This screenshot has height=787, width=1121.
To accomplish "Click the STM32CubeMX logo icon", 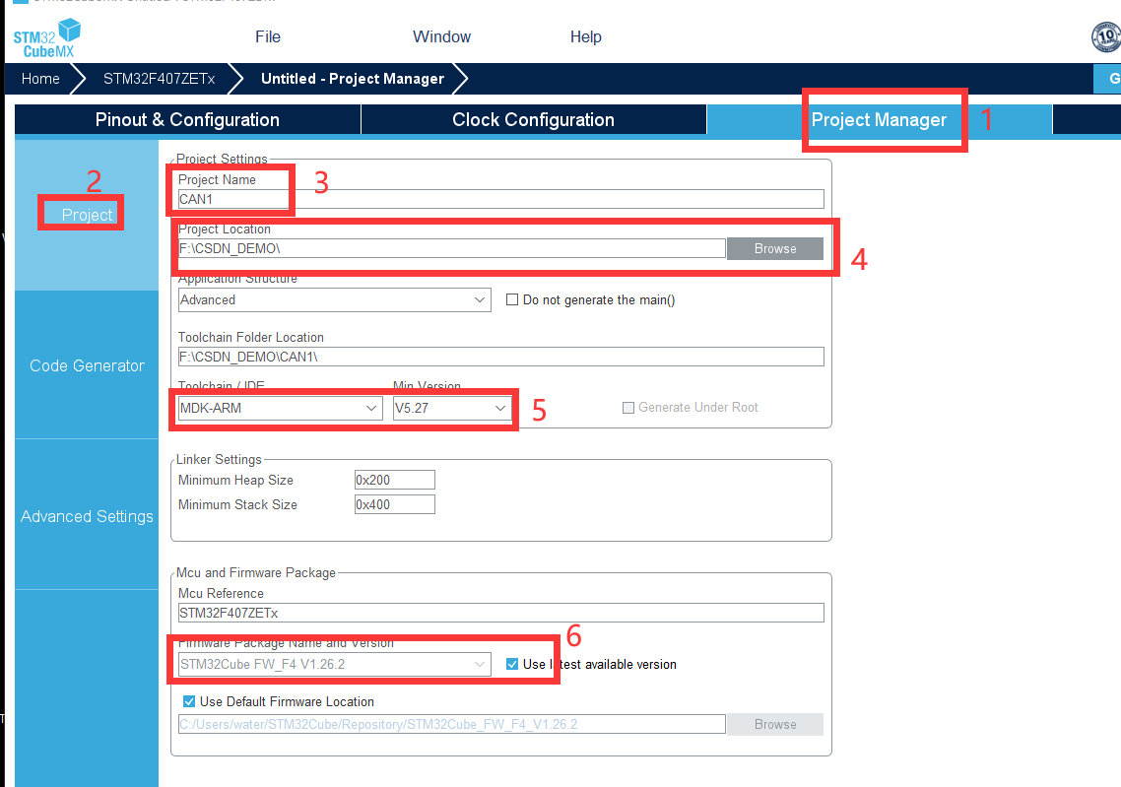I will 46,37.
